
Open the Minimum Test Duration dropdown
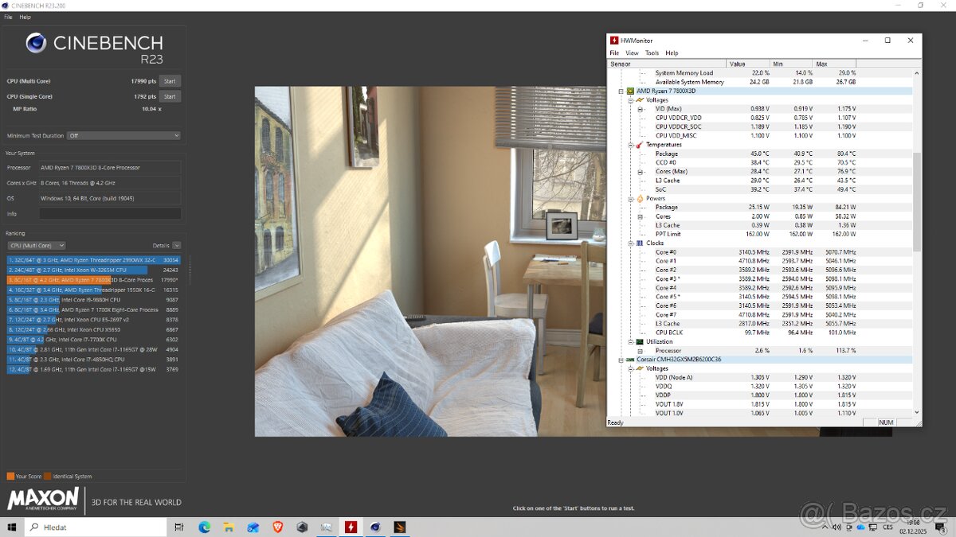click(123, 135)
